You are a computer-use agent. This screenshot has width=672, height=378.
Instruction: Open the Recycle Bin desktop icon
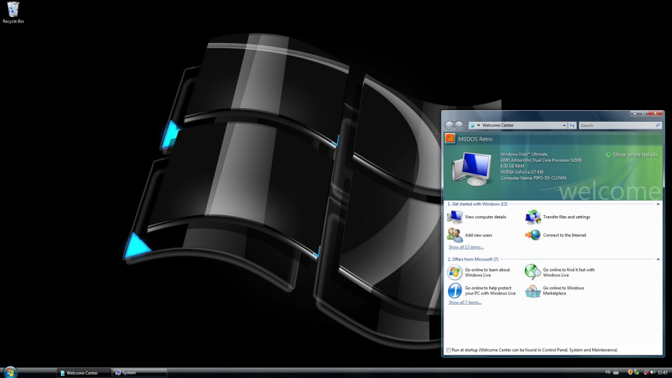[x=13, y=13]
